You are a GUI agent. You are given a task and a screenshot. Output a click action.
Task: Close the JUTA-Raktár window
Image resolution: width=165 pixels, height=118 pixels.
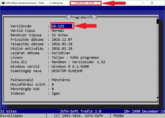click(x=161, y=3)
